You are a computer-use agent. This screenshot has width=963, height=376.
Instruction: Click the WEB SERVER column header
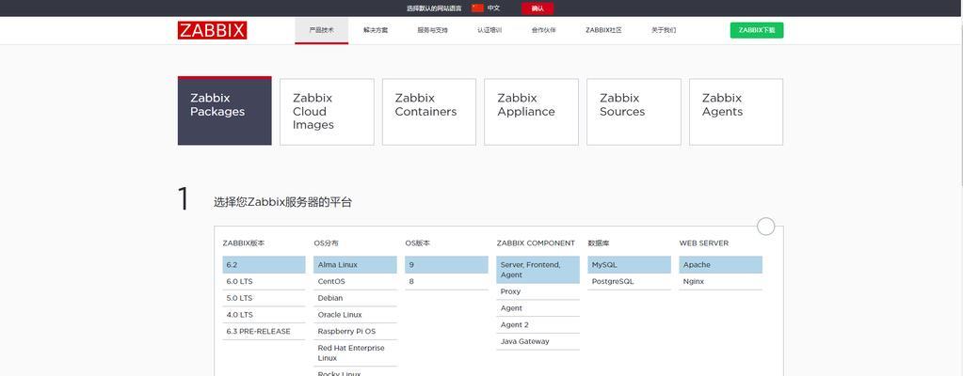tap(704, 243)
